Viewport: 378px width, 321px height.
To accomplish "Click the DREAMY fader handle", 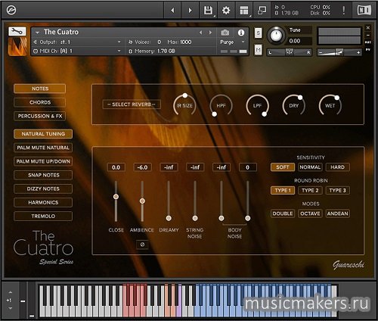I will pyautogui.click(x=169, y=218).
